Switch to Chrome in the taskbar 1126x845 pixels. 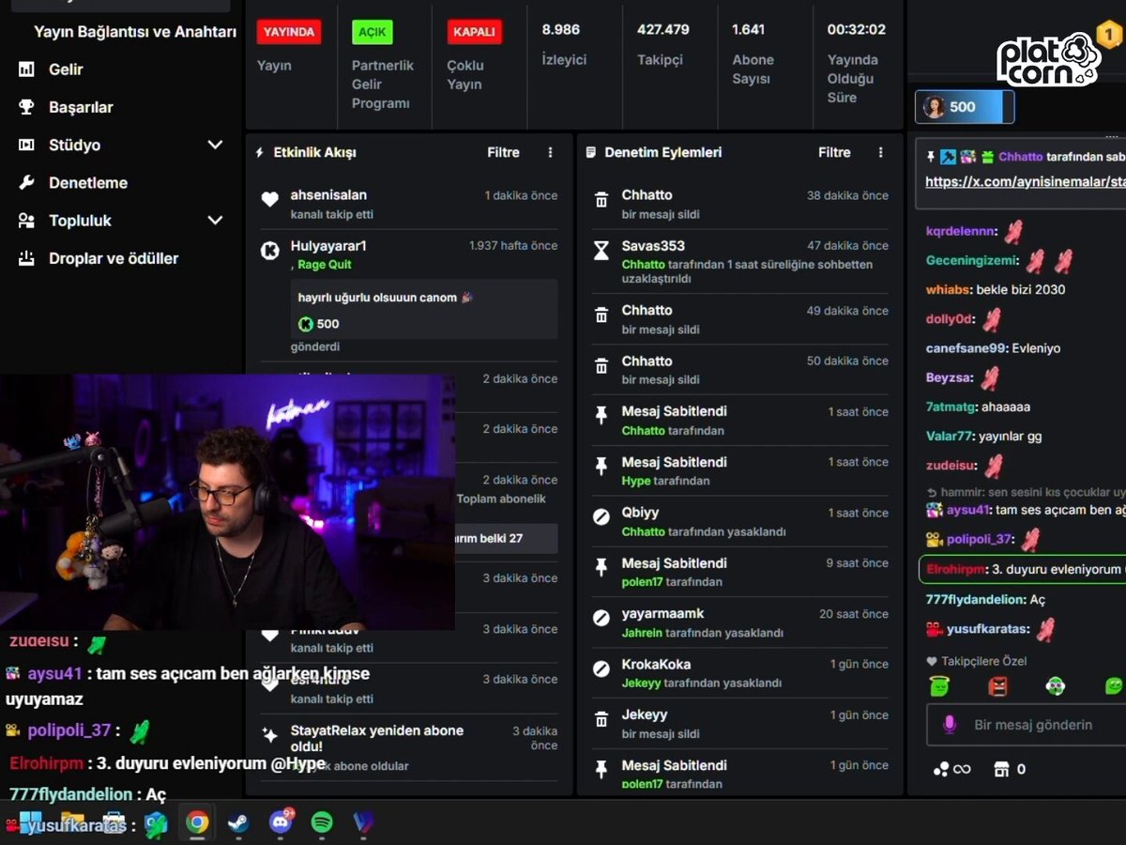(197, 822)
